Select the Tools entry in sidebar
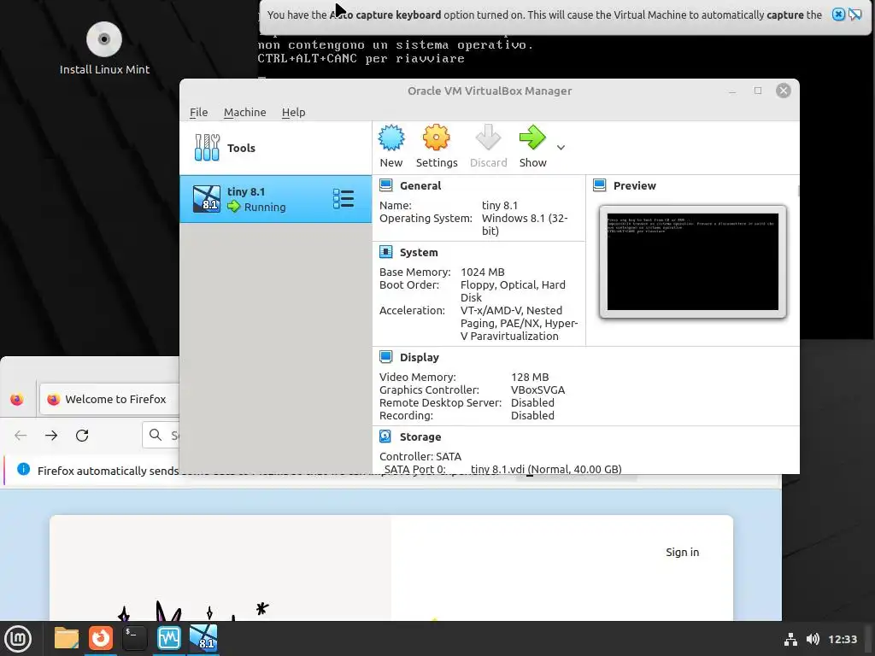Screen dimensions: 875x656 276,148
